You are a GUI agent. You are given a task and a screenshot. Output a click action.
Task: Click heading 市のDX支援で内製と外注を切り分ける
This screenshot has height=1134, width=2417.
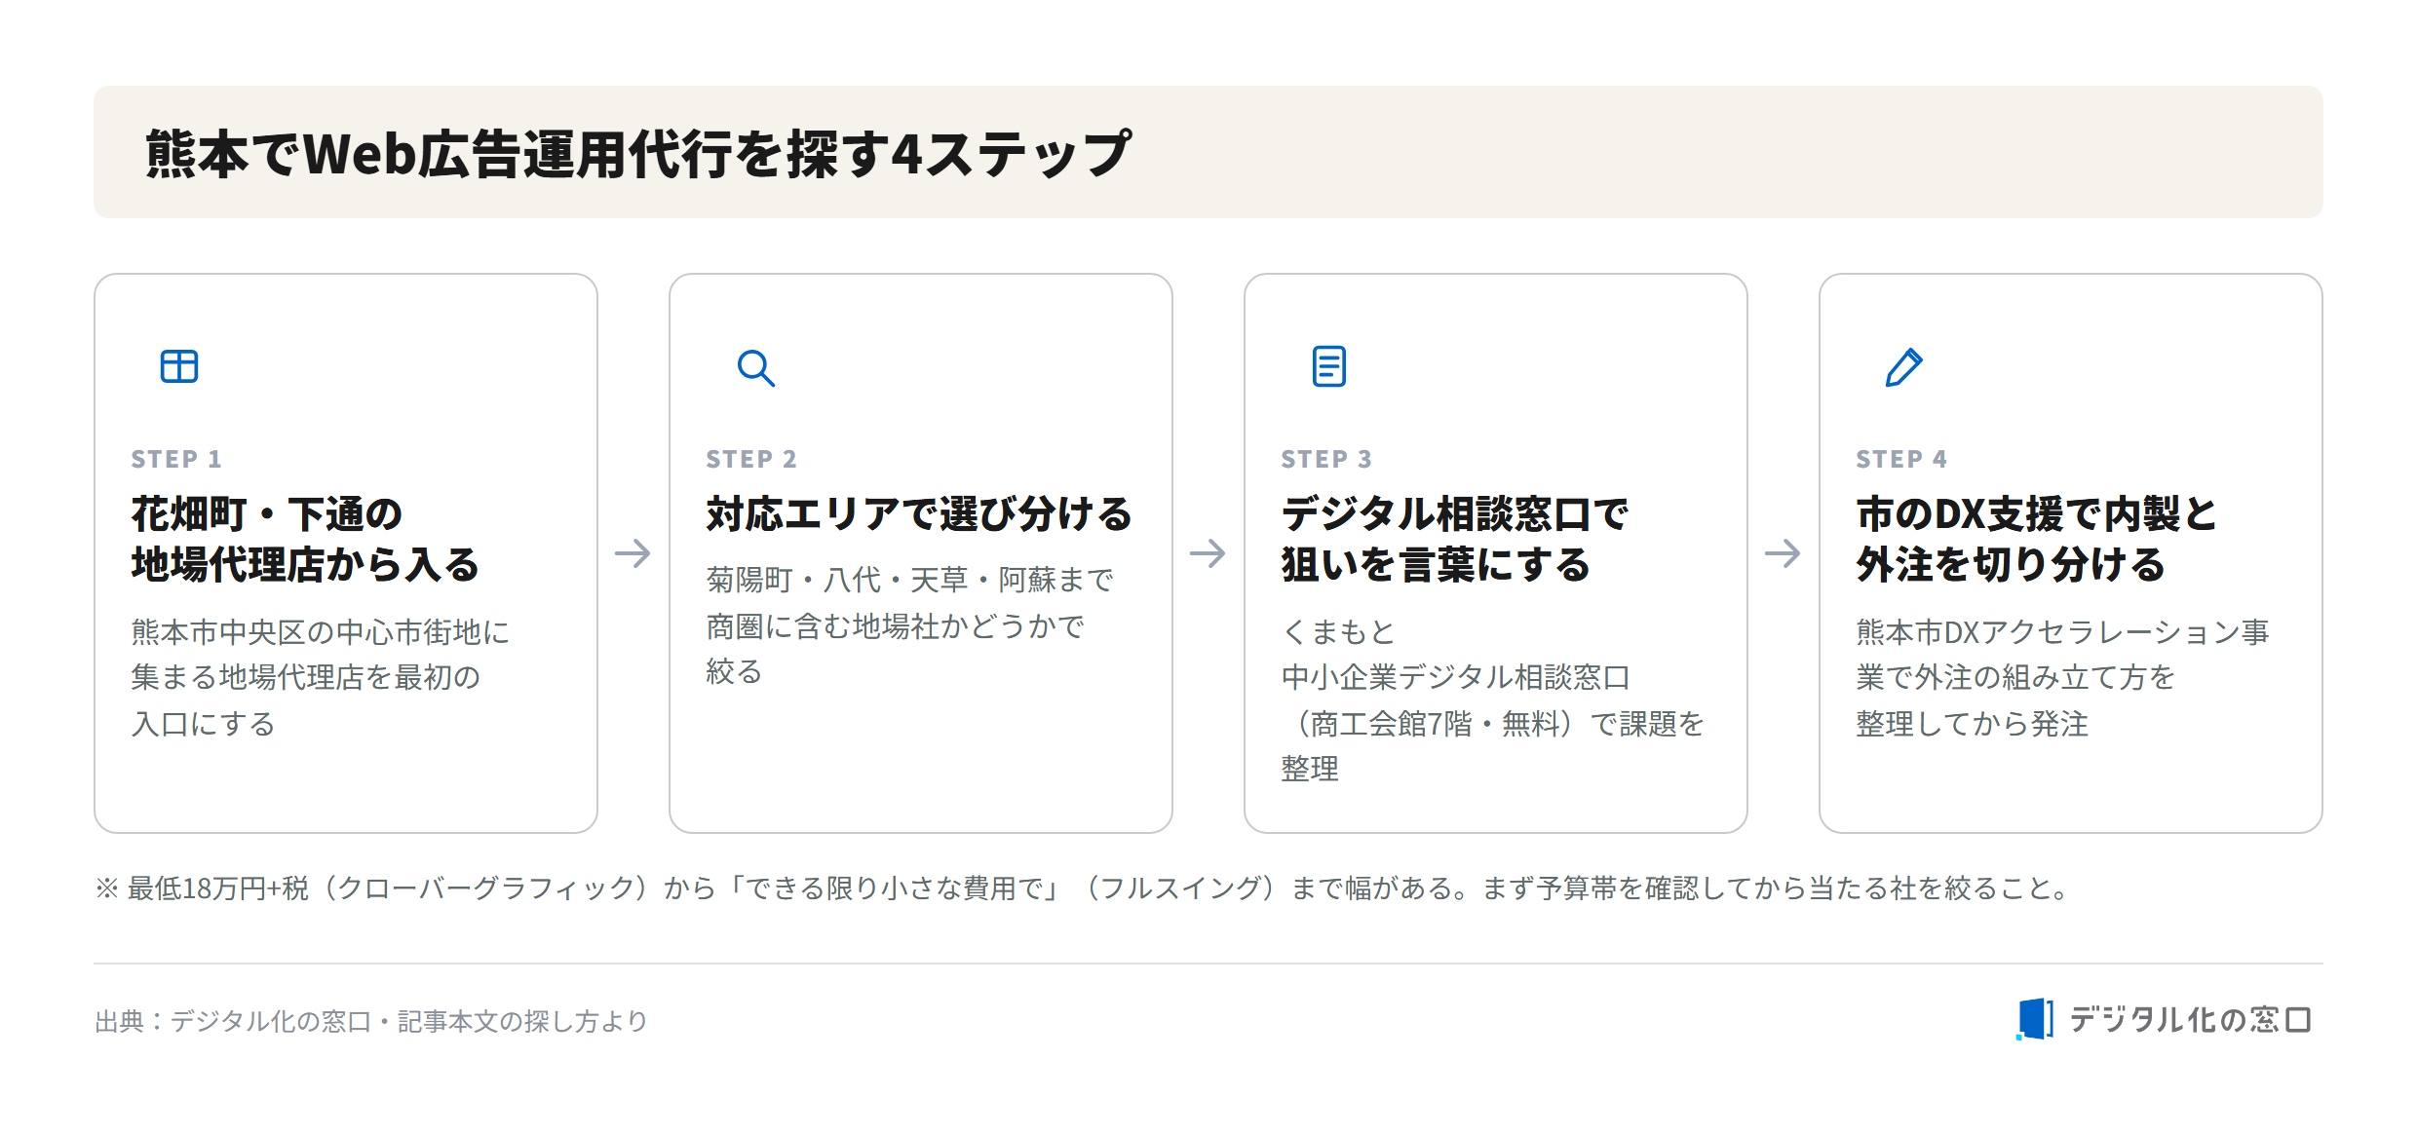click(2037, 539)
